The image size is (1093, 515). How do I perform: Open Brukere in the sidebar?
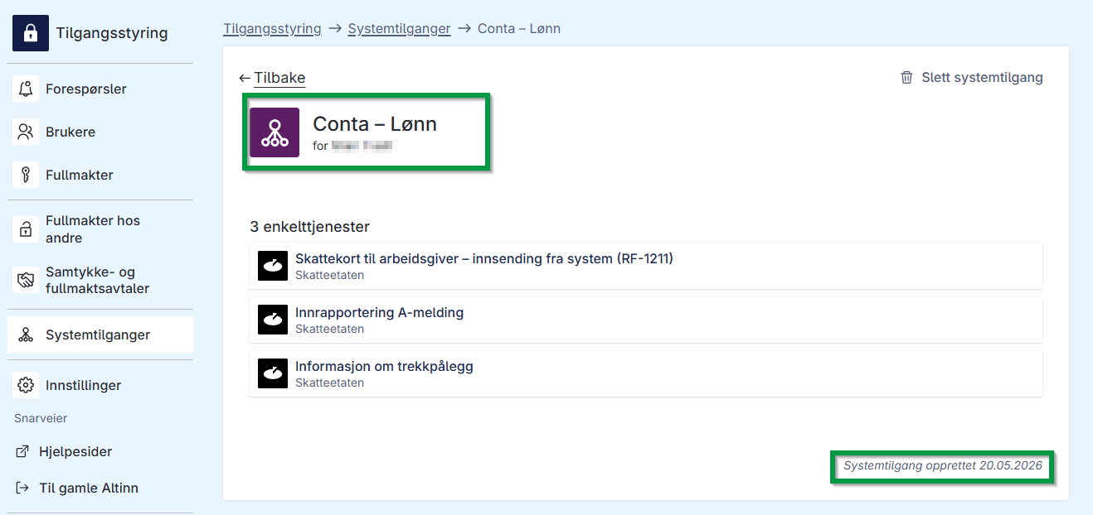(100, 132)
